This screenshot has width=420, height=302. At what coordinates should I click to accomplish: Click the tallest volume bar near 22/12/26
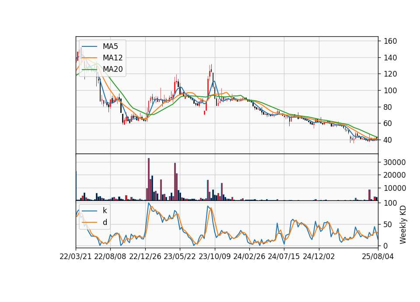click(x=149, y=179)
